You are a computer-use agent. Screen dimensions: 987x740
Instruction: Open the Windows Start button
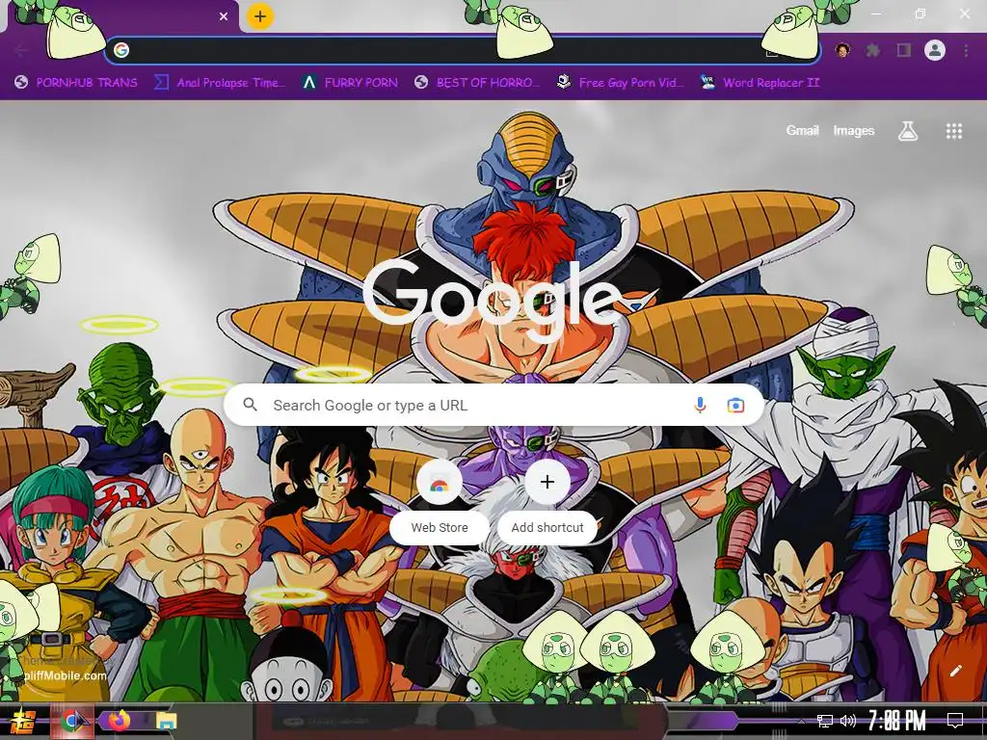[x=22, y=721]
